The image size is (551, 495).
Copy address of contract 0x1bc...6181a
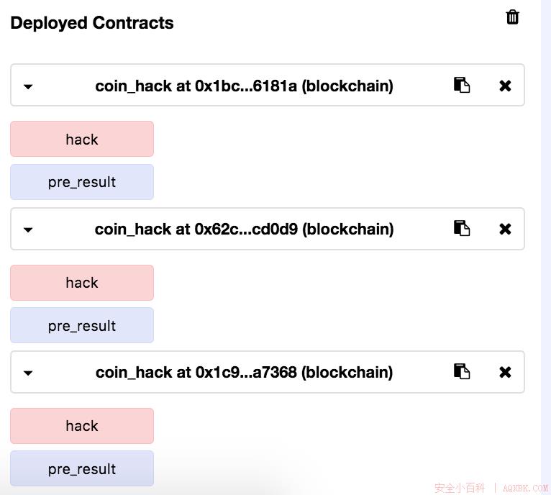coord(461,85)
